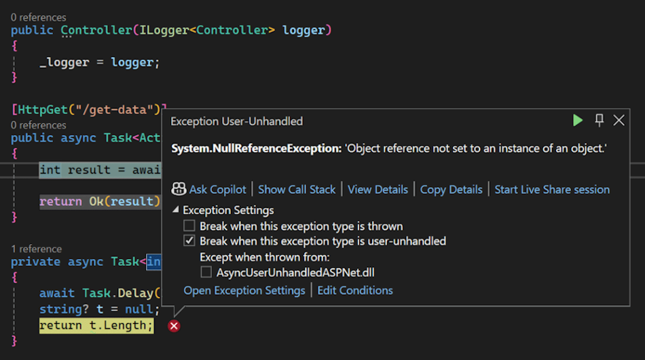The image size is (645, 360).
Task: Show Call Stack for the exception
Action: pos(297,189)
